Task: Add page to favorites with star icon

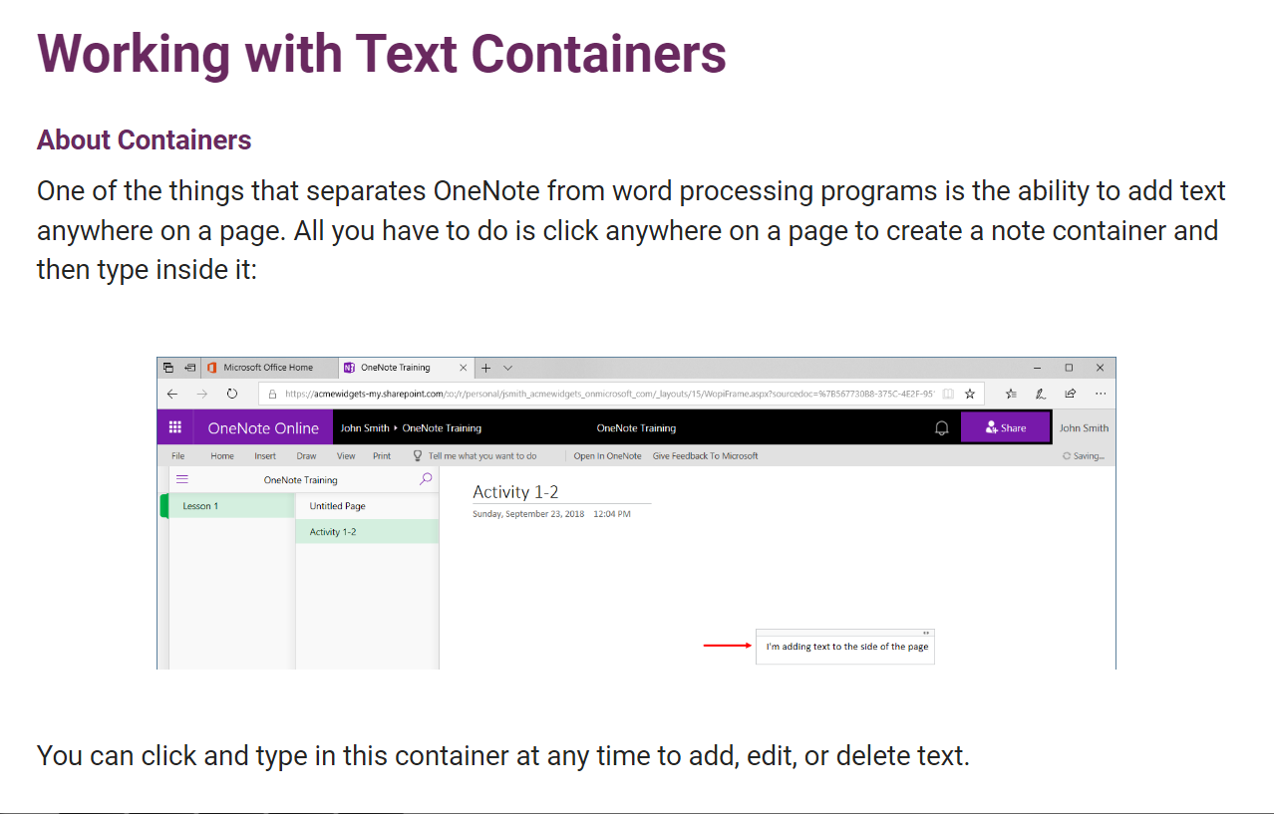Action: [970, 394]
